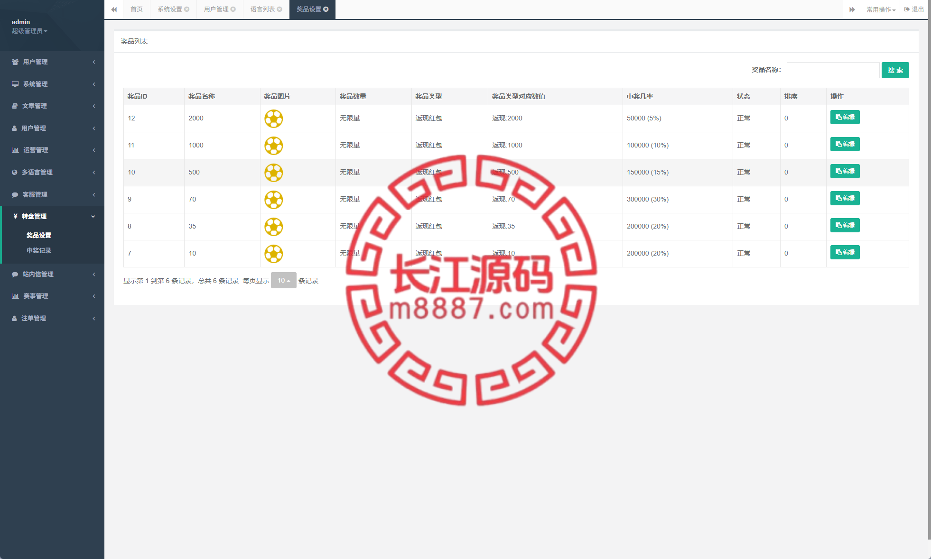
Task: Expand the 文章管理 sidebar menu chevron
Action: tap(94, 106)
